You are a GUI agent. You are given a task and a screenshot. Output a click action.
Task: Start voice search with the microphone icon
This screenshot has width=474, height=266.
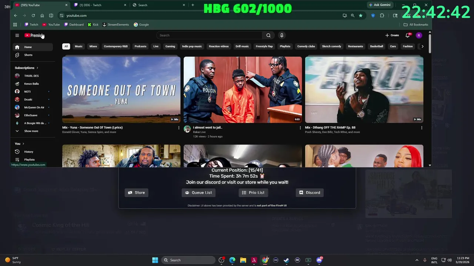pos(282,35)
